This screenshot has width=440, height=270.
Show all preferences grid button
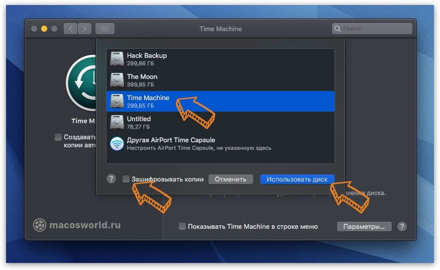[104, 29]
